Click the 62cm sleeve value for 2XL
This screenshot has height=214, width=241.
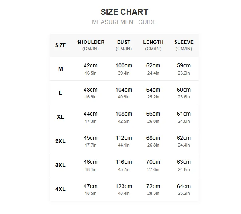coord(184,138)
